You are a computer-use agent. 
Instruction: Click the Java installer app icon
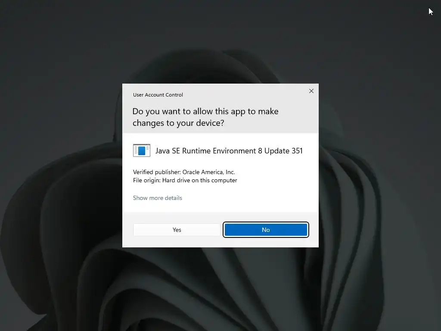[x=141, y=150]
